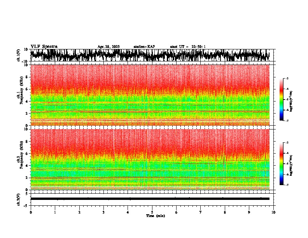The width and height of the screenshot is (308, 238).
Task: Click the "VLF Spectra" plot title
Action: [x=44, y=47]
